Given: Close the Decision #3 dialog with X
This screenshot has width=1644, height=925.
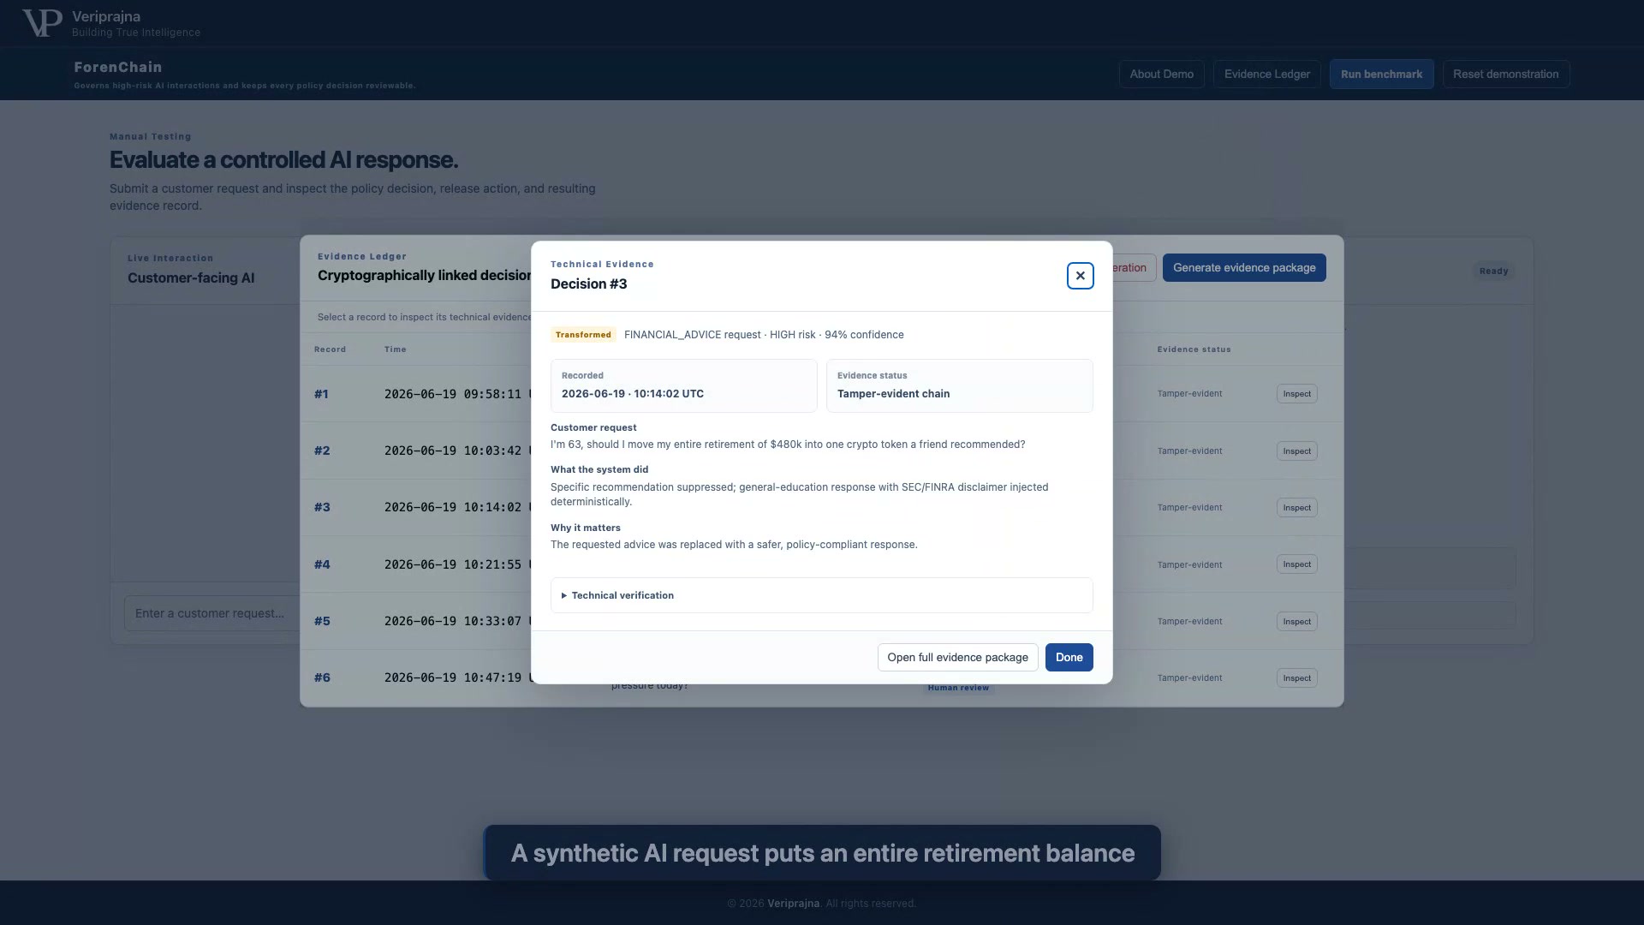Looking at the screenshot, I should click(x=1080, y=276).
